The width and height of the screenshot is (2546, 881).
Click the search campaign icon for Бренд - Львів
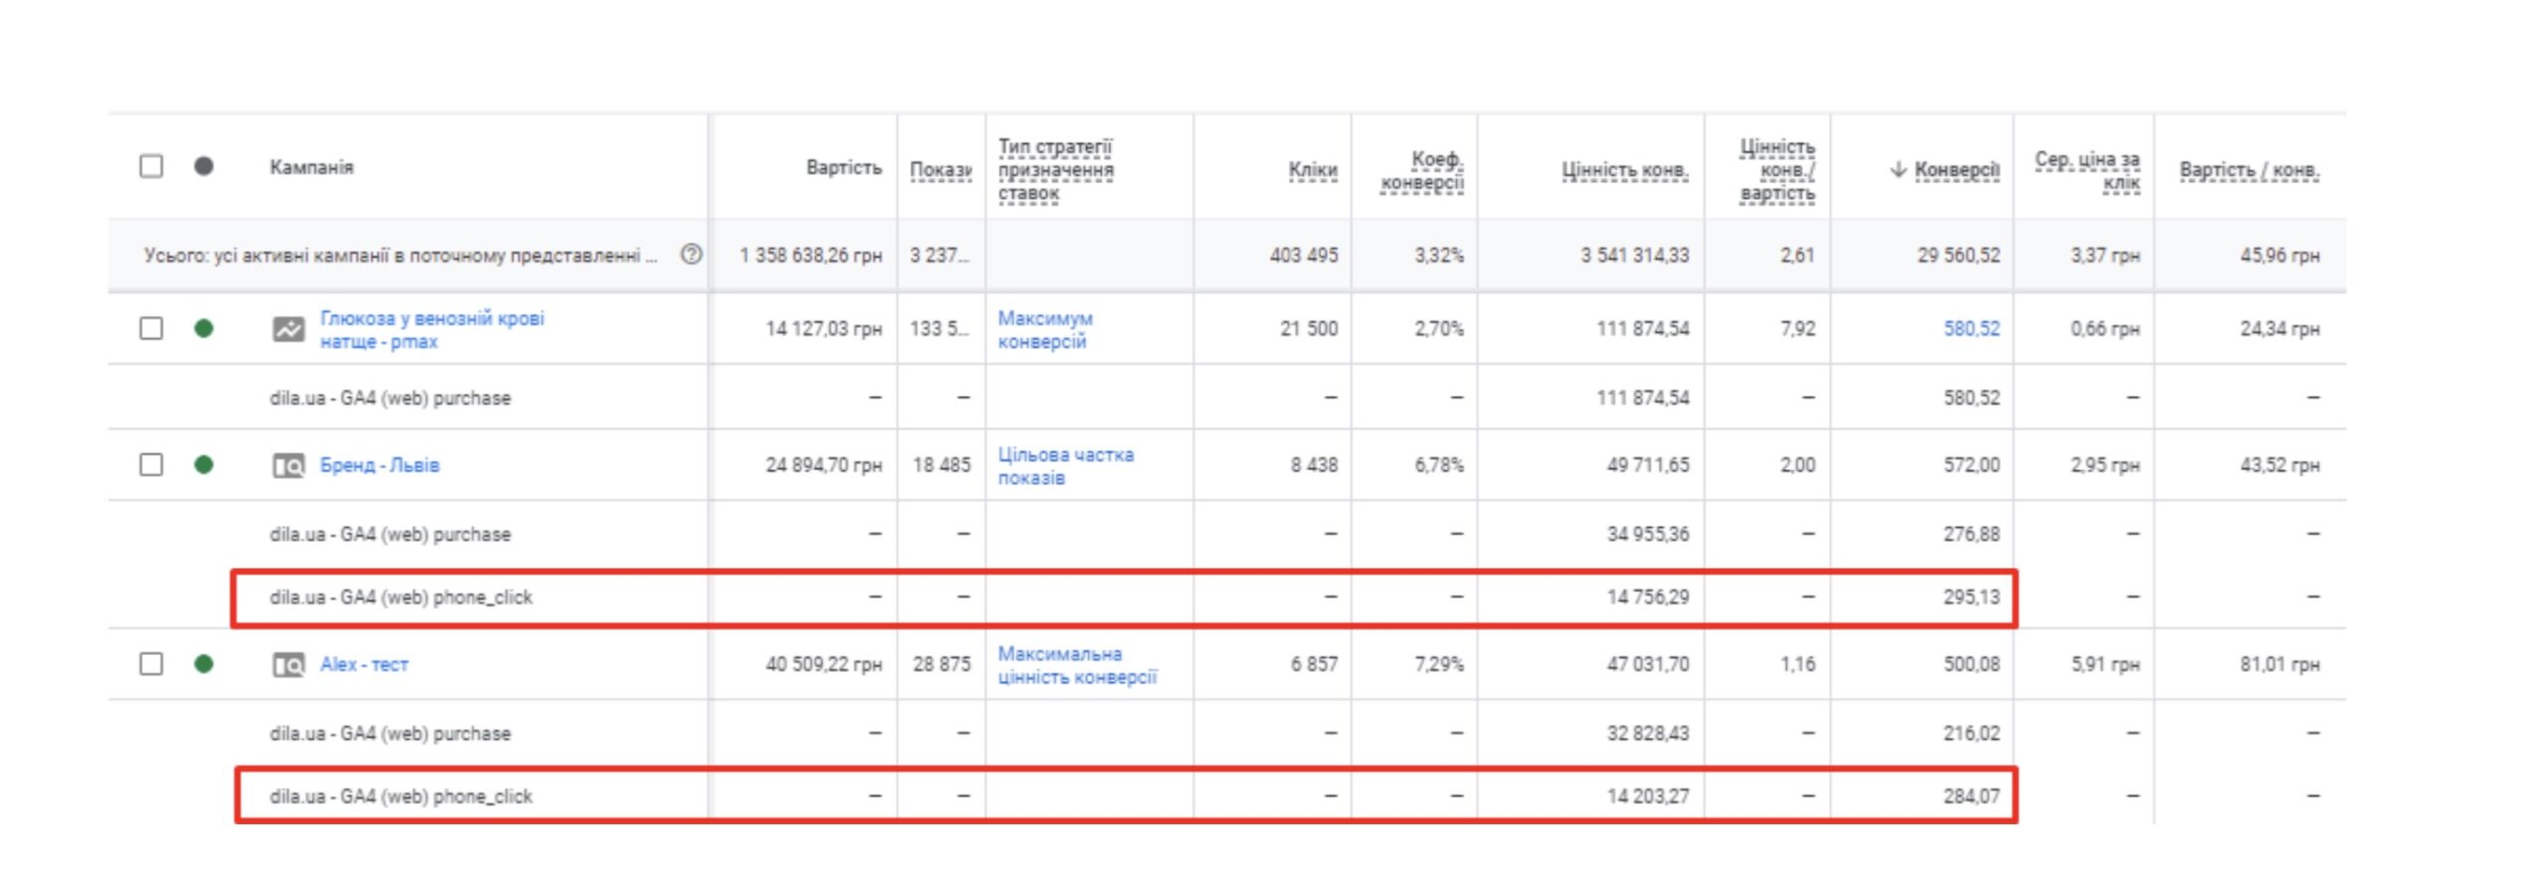point(288,465)
